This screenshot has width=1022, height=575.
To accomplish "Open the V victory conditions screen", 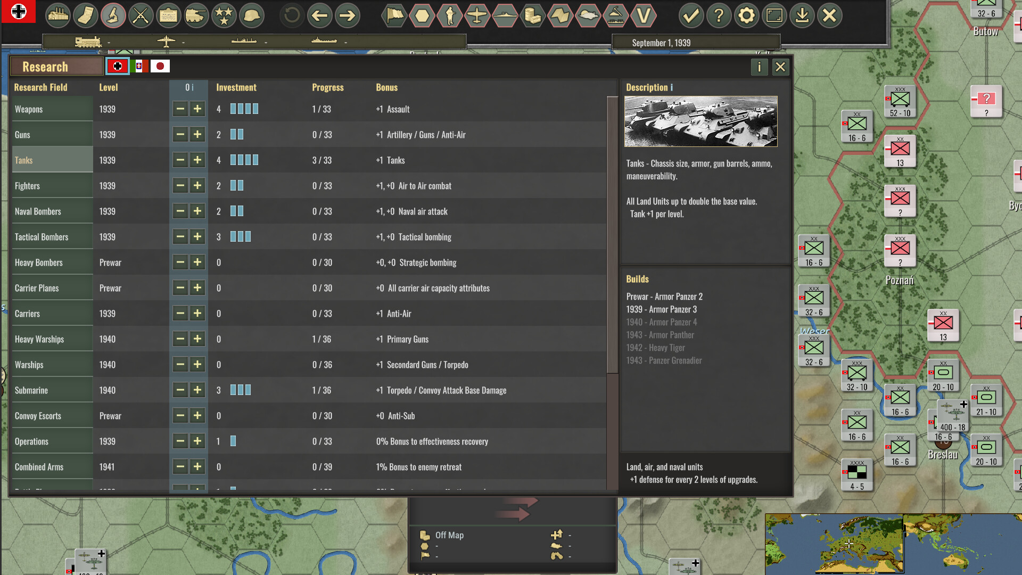I will coord(644,15).
